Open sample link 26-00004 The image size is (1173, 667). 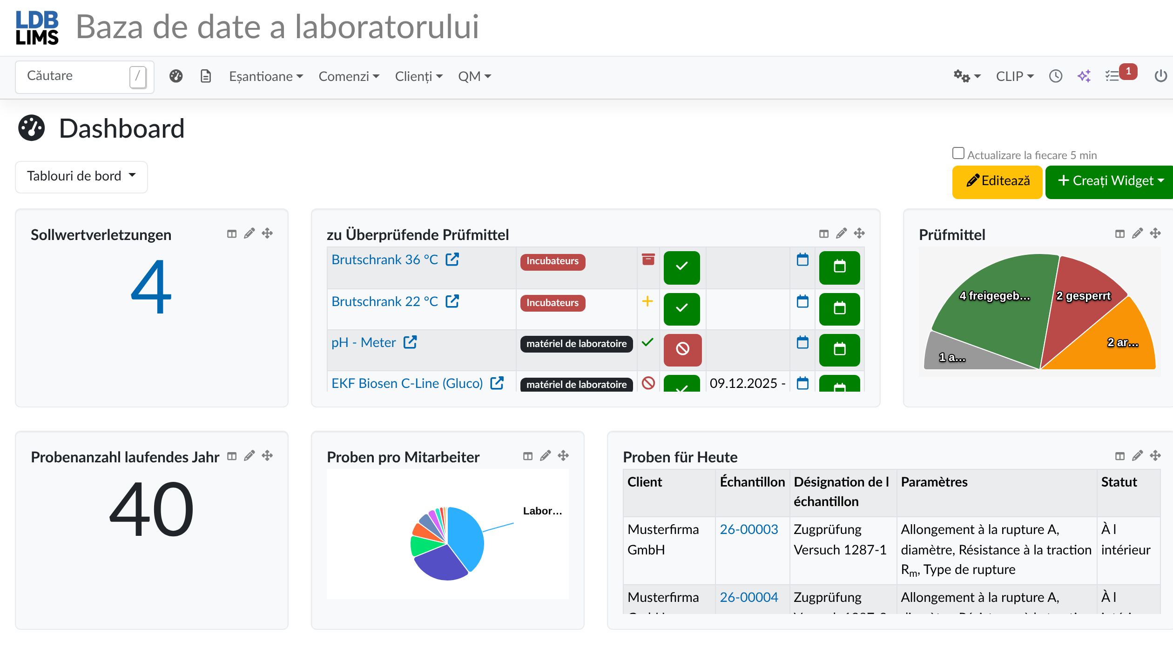749,597
